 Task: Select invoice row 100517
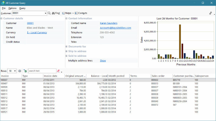[108, 109]
